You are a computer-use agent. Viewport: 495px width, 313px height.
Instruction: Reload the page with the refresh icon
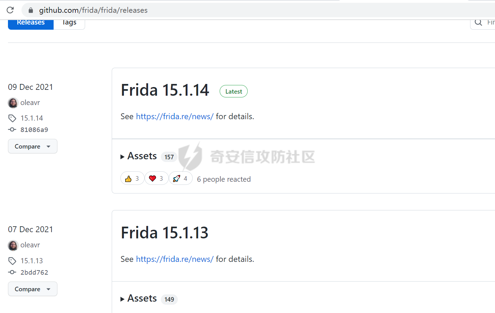tap(10, 10)
